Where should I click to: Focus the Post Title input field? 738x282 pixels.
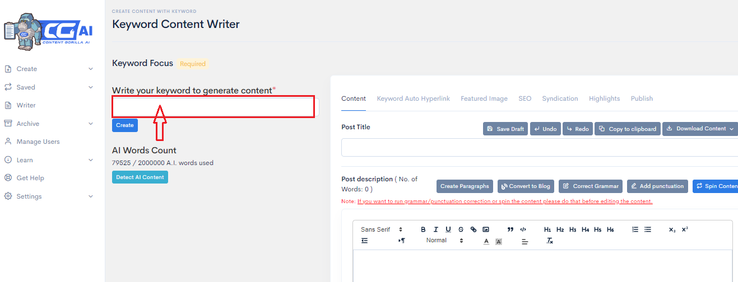540,148
